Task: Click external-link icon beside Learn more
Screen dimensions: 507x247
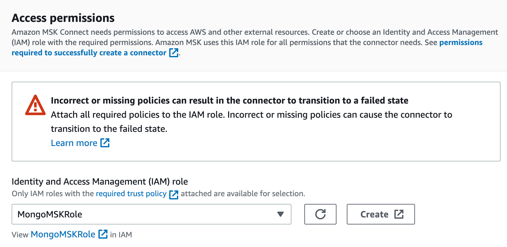Action: [105, 143]
